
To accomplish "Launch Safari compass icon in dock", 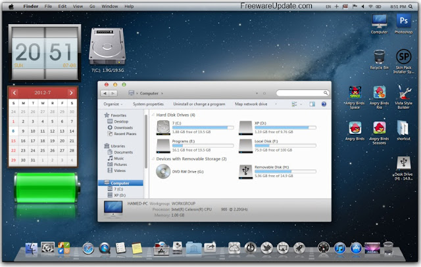I will click(87, 249).
